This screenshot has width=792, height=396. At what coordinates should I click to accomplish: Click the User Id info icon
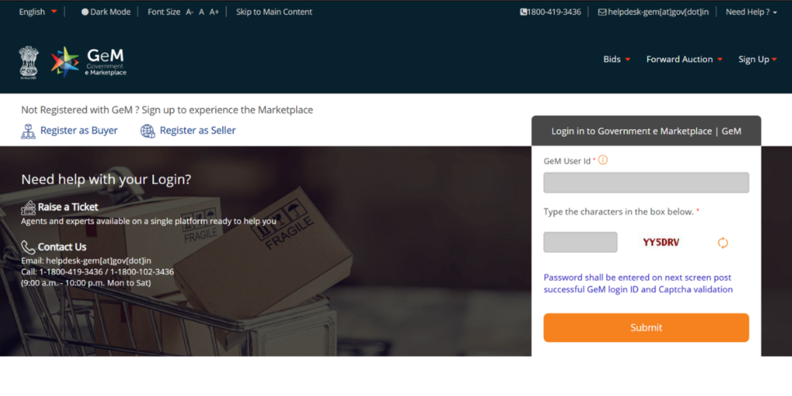coord(603,160)
